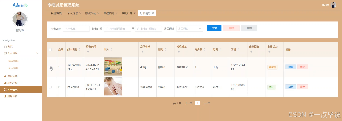Close the 打卡信息 tab with its X icon
The image size is (342, 121).
(153, 13)
